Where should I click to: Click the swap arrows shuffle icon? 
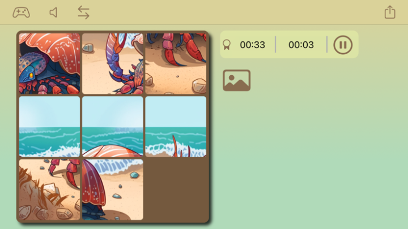tap(83, 12)
